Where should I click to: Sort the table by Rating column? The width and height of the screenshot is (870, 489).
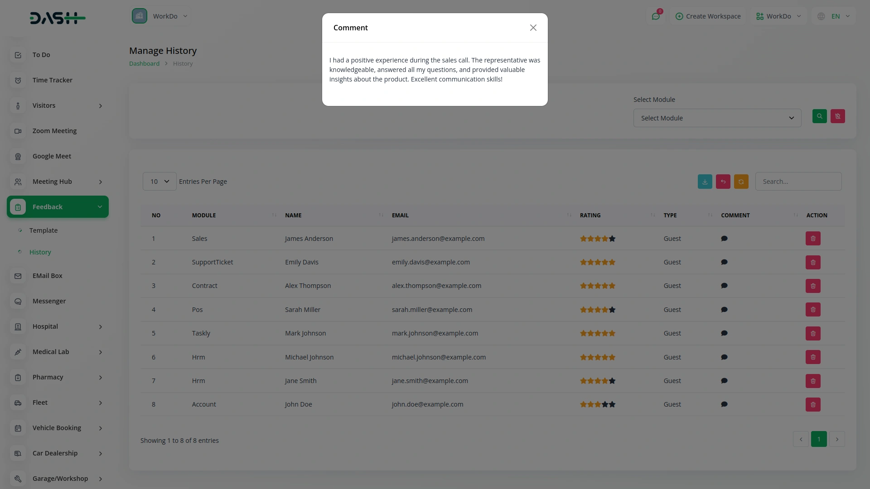(x=590, y=216)
